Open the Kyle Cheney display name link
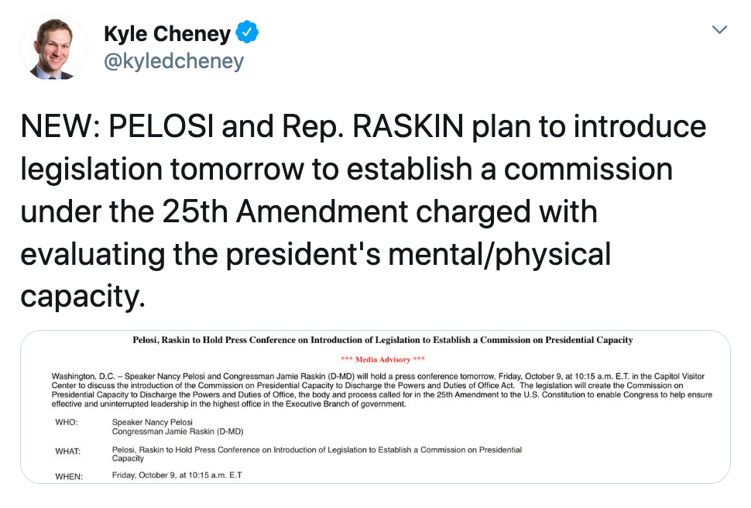The width and height of the screenshot is (751, 508). click(166, 34)
